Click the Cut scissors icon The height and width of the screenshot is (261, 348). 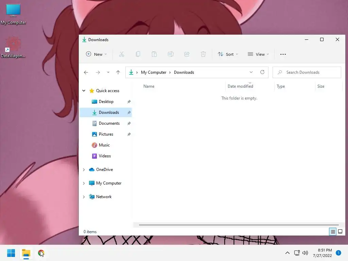click(x=122, y=54)
